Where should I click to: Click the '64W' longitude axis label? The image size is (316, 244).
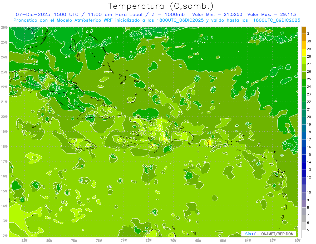click(248, 240)
